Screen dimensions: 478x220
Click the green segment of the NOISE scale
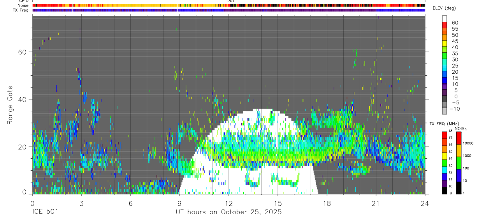pos(459,163)
